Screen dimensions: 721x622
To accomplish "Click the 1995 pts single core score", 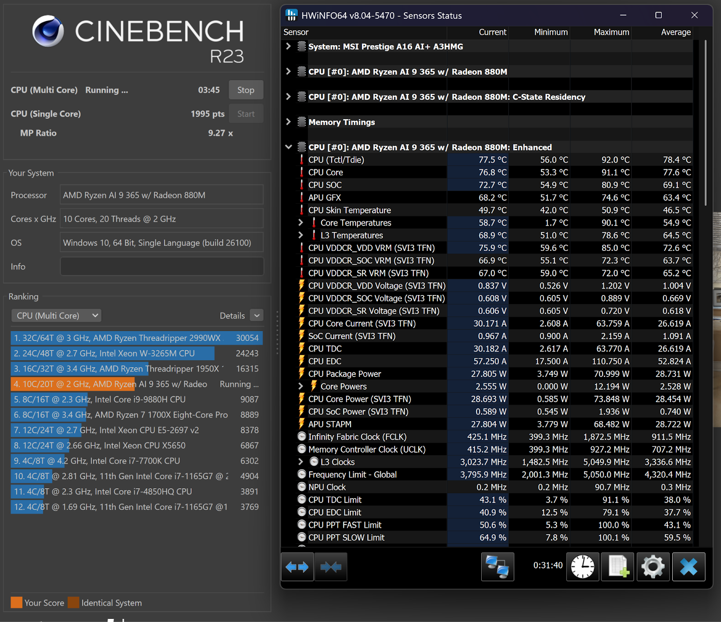I will pos(208,114).
